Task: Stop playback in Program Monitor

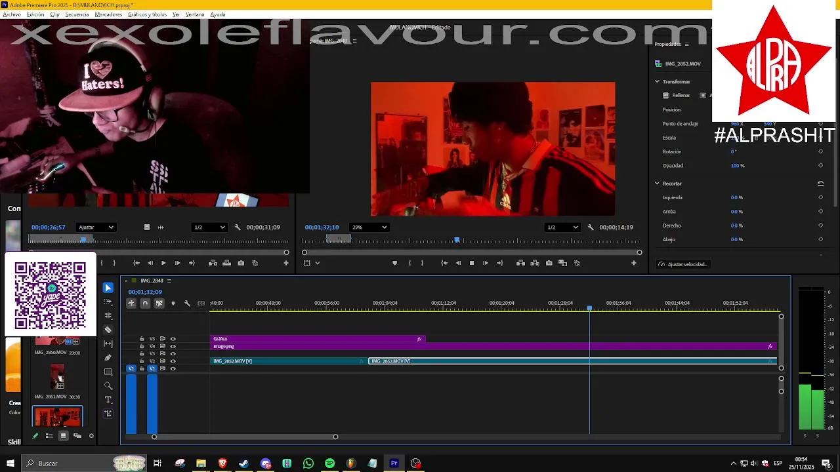Action: pyautogui.click(x=471, y=263)
